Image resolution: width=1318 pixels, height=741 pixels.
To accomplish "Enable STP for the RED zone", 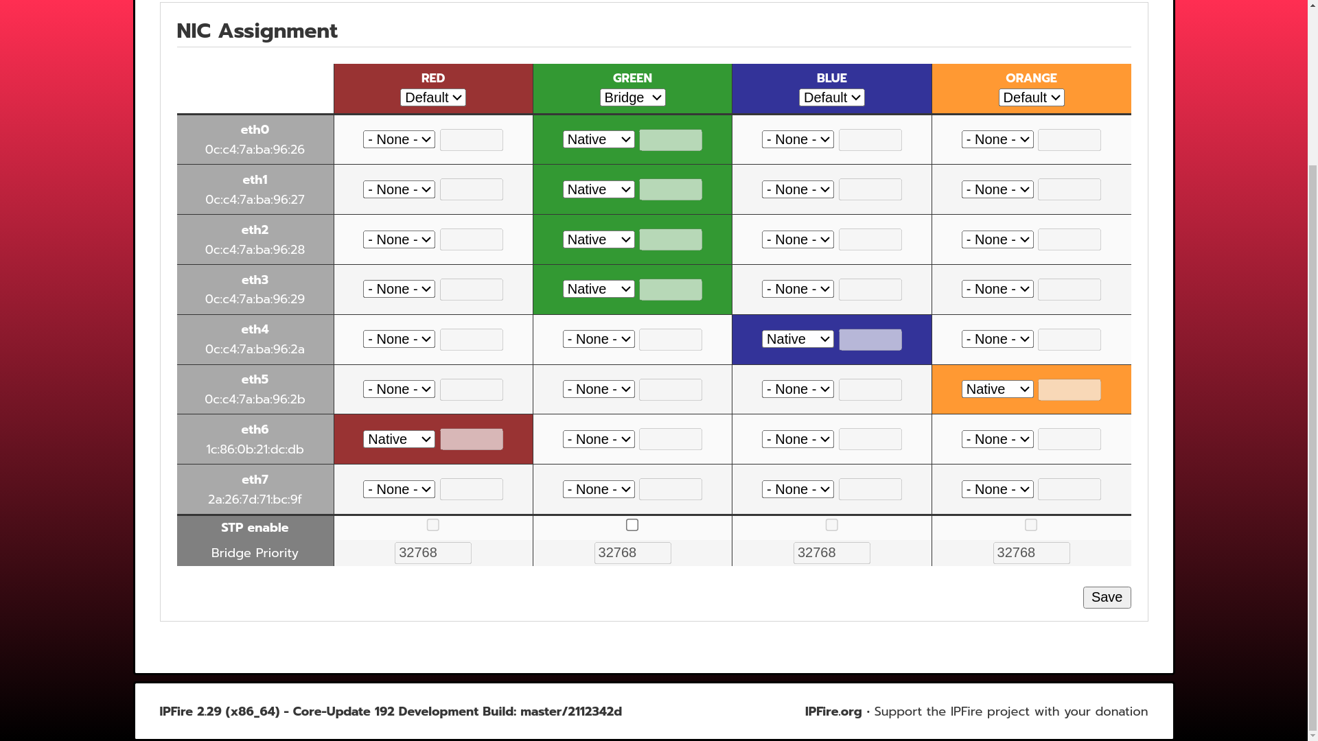I will [x=432, y=525].
